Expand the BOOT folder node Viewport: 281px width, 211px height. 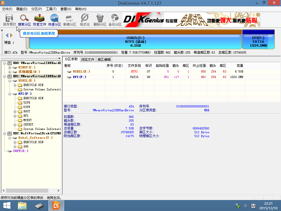15,112
